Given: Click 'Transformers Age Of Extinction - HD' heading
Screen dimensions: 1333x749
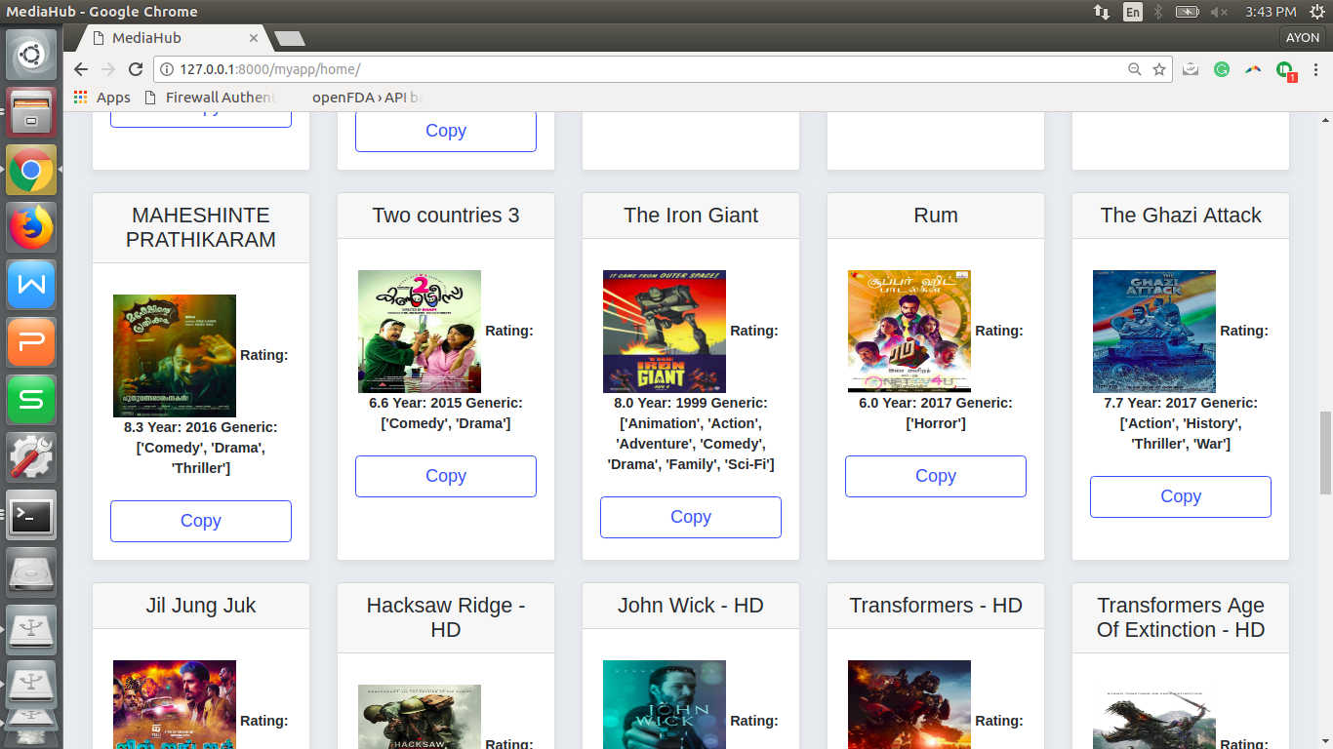Looking at the screenshot, I should click(1181, 617).
